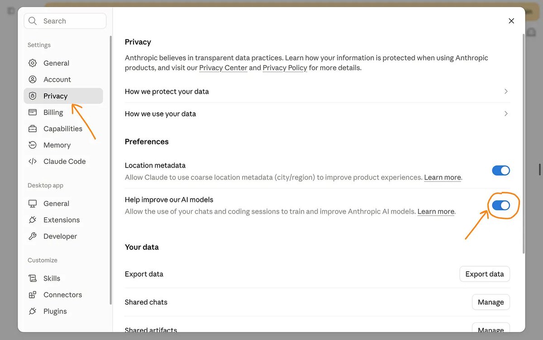
Task: Close the settings dialog with X
Action: [x=511, y=21]
